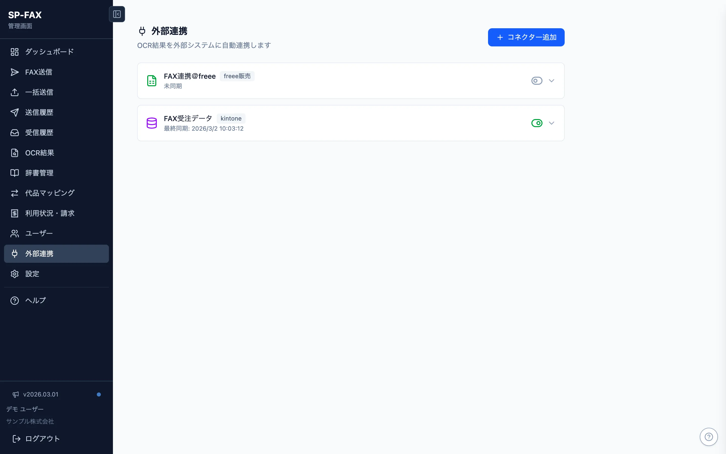Switch to 外部連携 in the sidebar

tap(40, 254)
